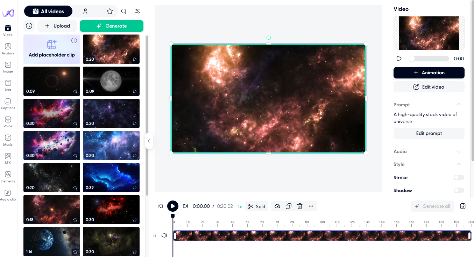Expand the Audio section
474x257 pixels.
tap(459, 151)
